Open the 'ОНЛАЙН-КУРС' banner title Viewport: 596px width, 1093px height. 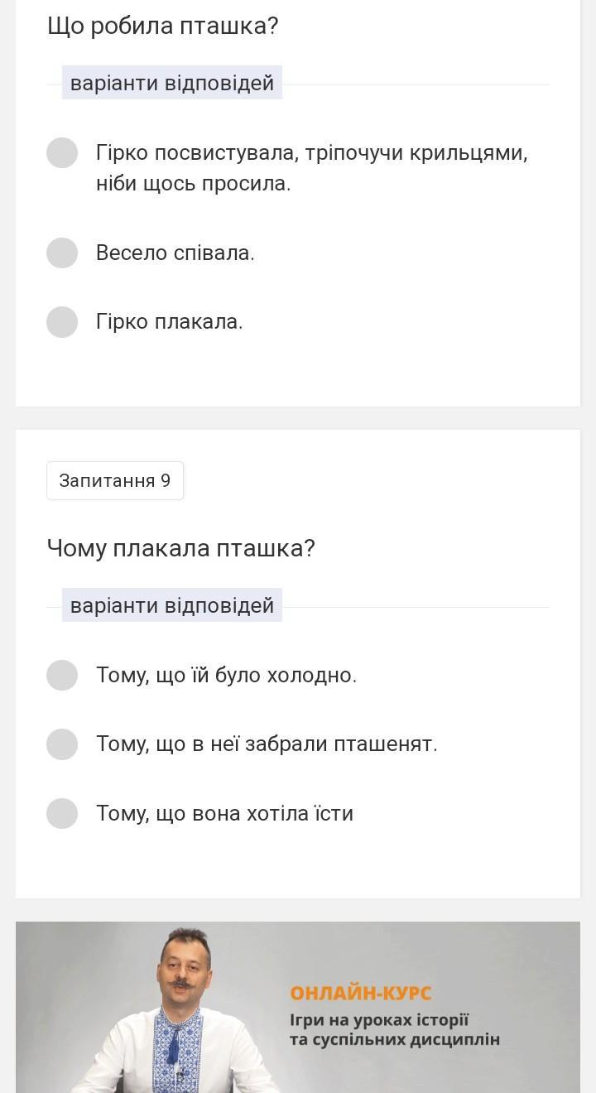[361, 993]
